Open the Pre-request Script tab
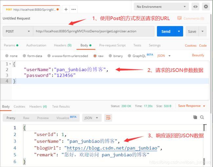The height and width of the screenshot is (167, 213). coord(112,45)
